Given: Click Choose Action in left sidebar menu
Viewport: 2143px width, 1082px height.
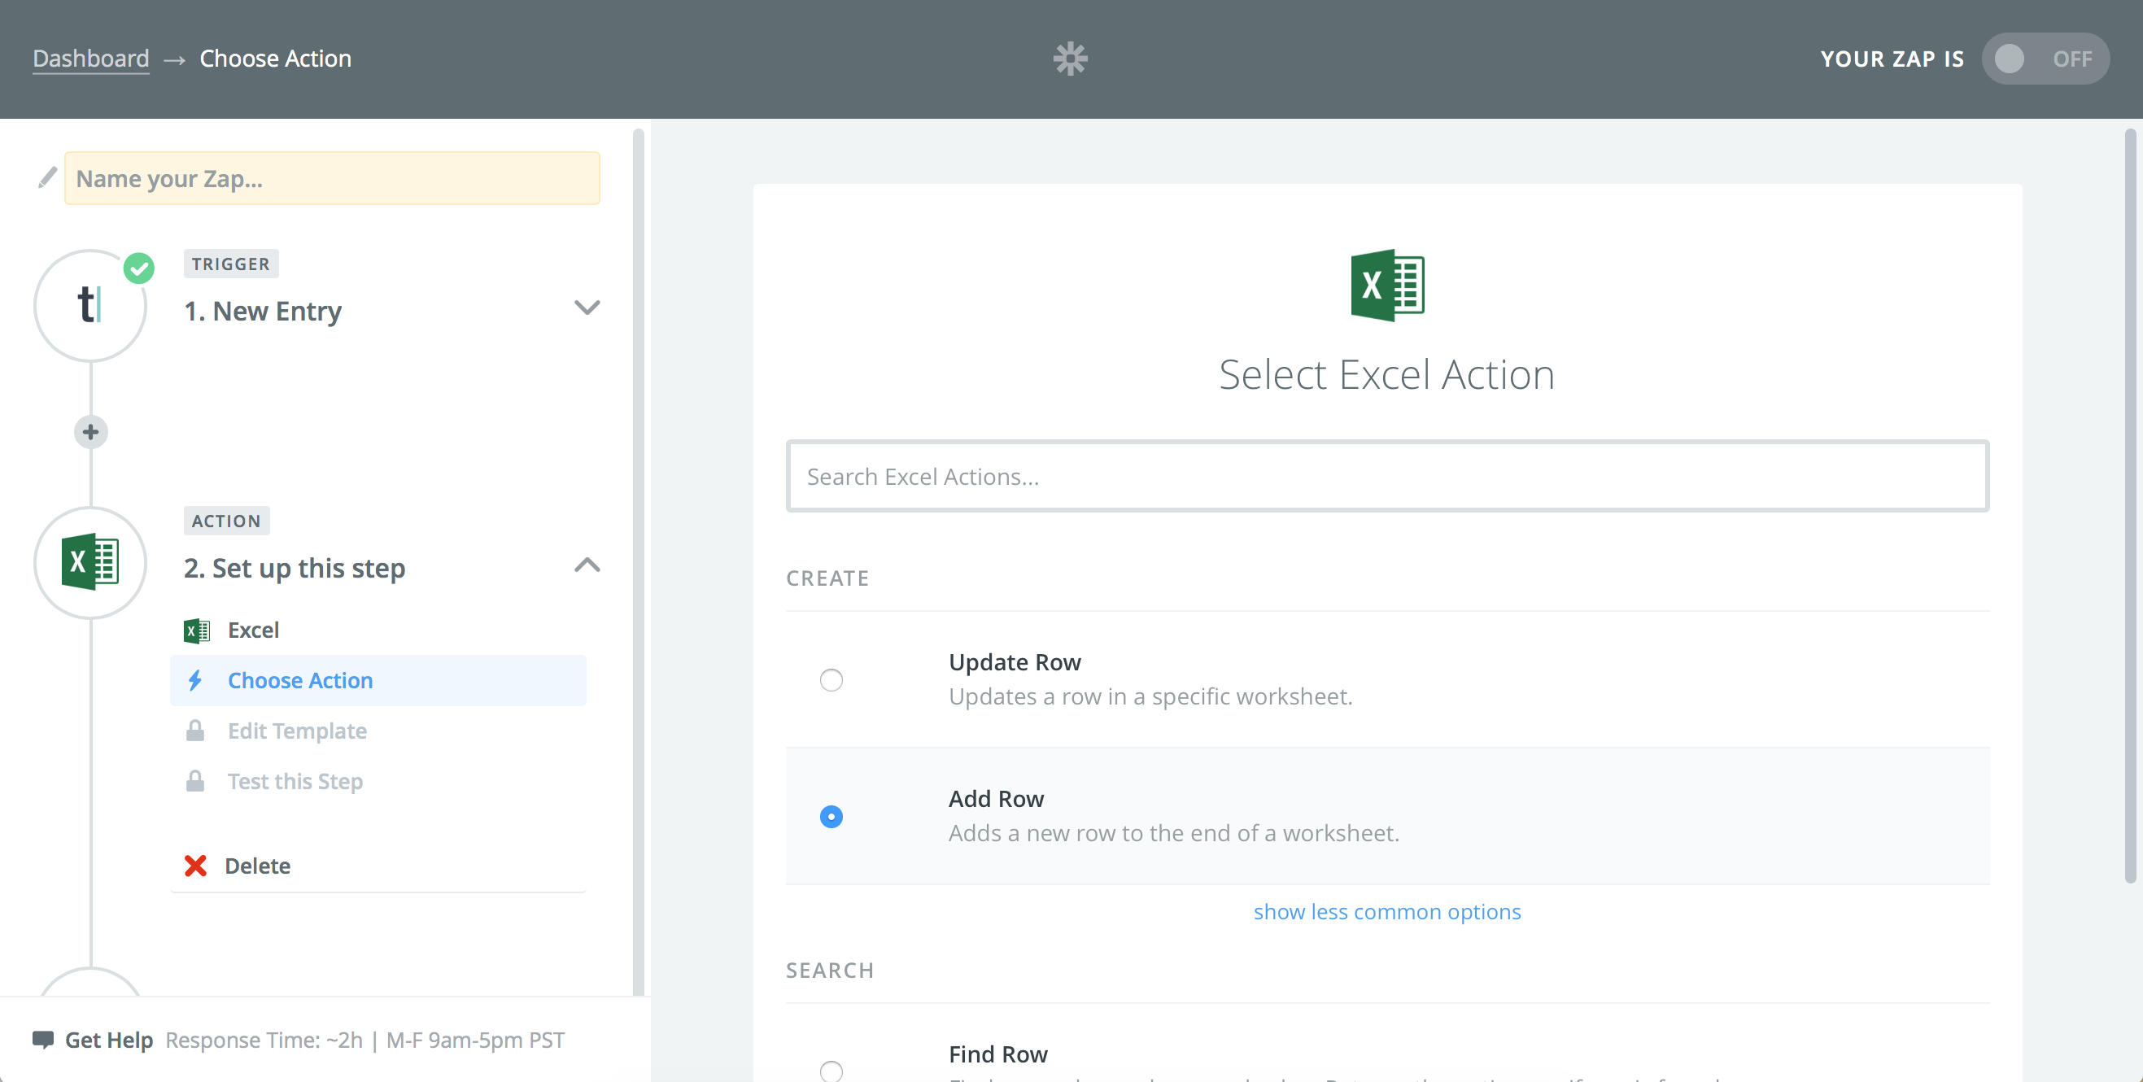Looking at the screenshot, I should point(299,679).
